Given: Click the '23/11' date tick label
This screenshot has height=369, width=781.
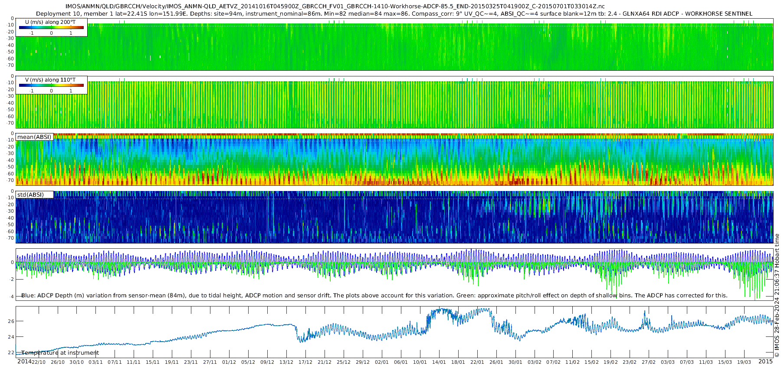Looking at the screenshot, I should click(191, 362).
